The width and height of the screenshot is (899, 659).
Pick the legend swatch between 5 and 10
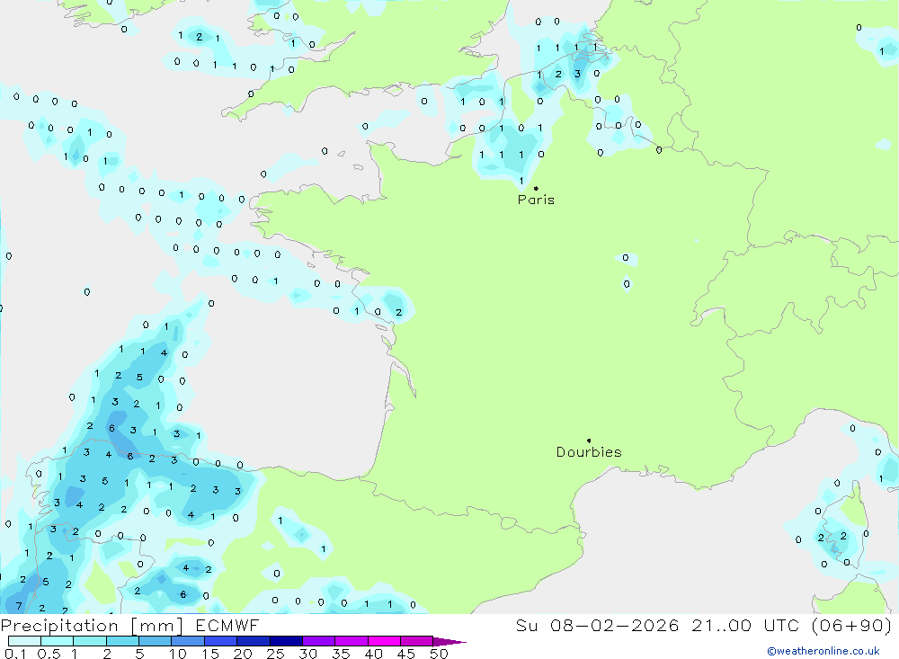[x=156, y=641]
